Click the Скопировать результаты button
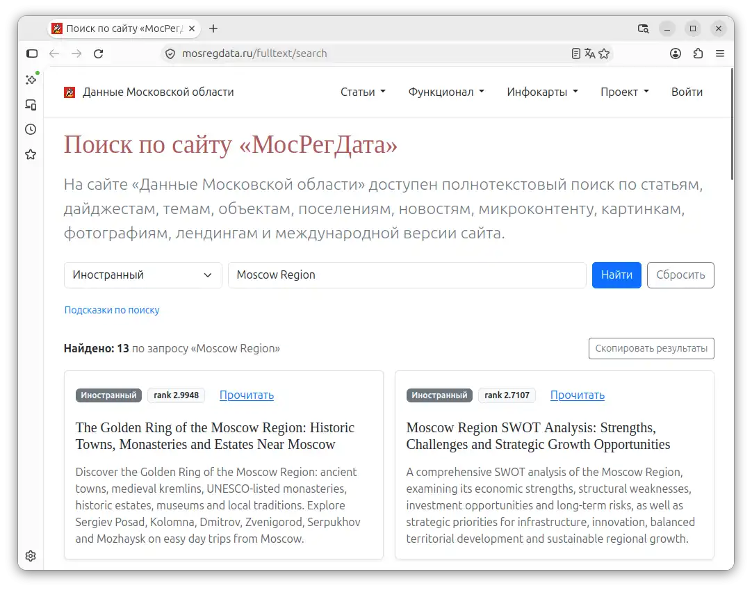Image resolution: width=752 pixels, height=590 pixels. pos(651,349)
